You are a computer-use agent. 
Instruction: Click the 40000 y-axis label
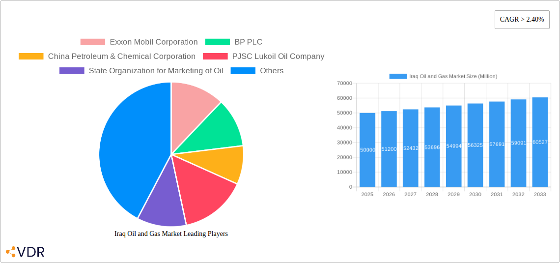pyautogui.click(x=344, y=128)
